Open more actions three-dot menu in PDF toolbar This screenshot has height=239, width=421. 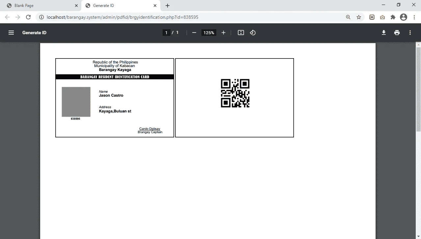click(410, 33)
